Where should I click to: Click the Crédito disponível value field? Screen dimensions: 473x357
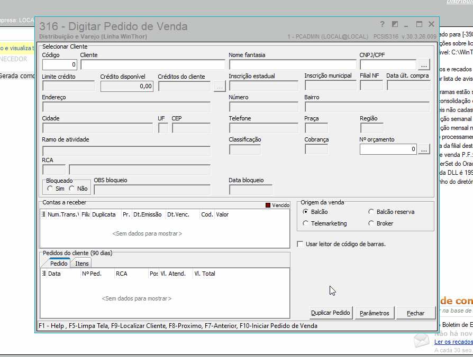click(x=127, y=87)
